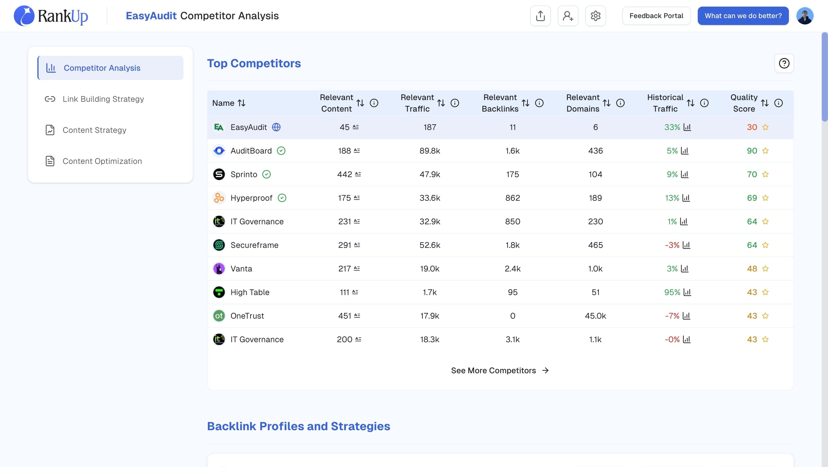Click Feedback Portal button
The image size is (828, 467).
(x=656, y=16)
